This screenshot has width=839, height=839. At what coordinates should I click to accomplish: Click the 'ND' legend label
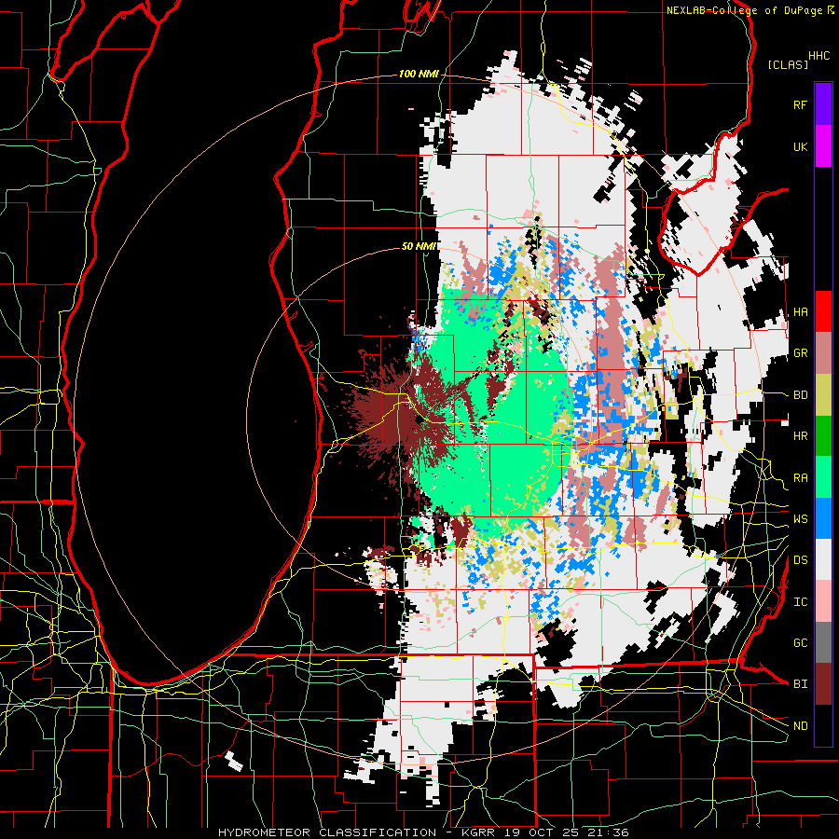[x=800, y=726]
